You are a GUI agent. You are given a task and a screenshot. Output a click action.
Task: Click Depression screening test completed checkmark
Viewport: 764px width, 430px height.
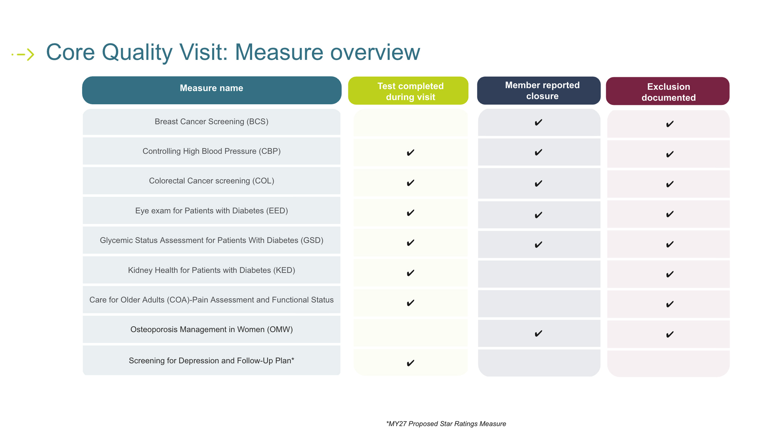[410, 363]
